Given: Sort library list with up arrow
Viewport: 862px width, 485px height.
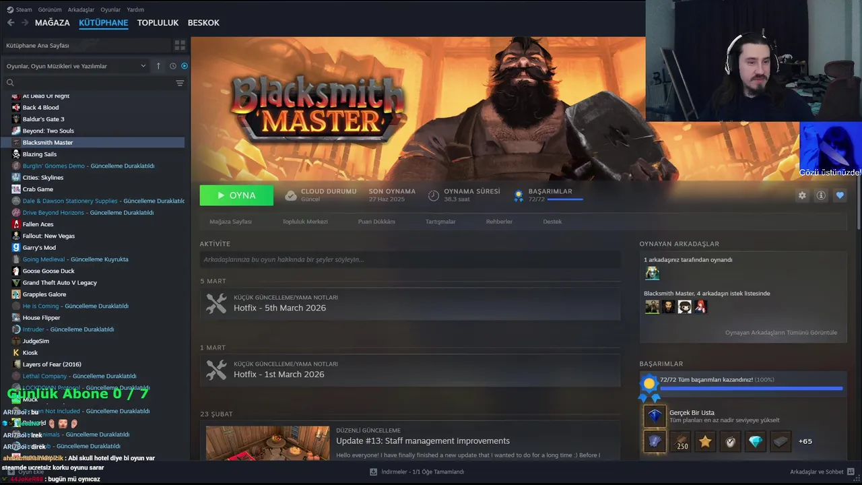Looking at the screenshot, I should 158,66.
